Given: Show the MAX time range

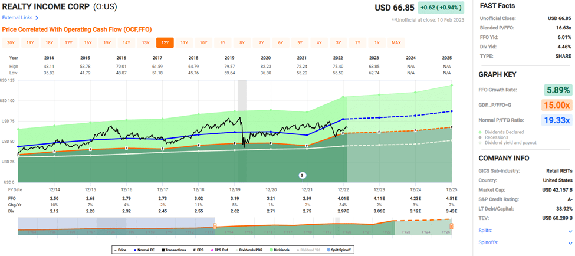Looking at the screenshot, I should (x=396, y=43).
